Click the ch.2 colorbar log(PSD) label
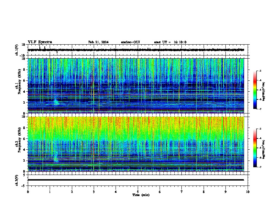This screenshot has width=279, height=215. pyautogui.click(x=264, y=149)
